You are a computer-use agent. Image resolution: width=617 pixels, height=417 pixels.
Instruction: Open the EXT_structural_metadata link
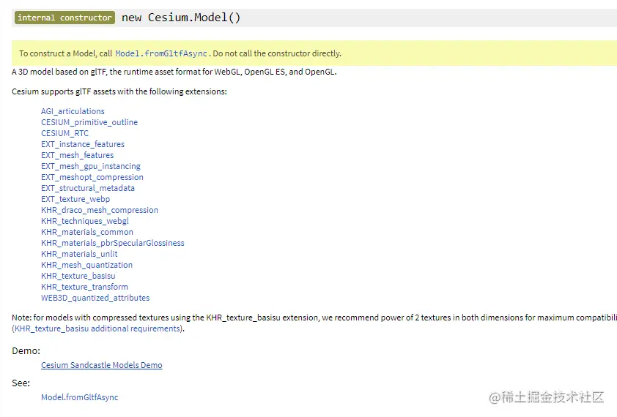click(88, 188)
